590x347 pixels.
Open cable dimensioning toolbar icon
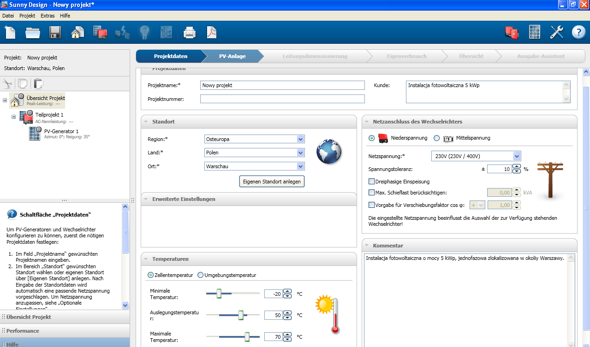(x=122, y=32)
